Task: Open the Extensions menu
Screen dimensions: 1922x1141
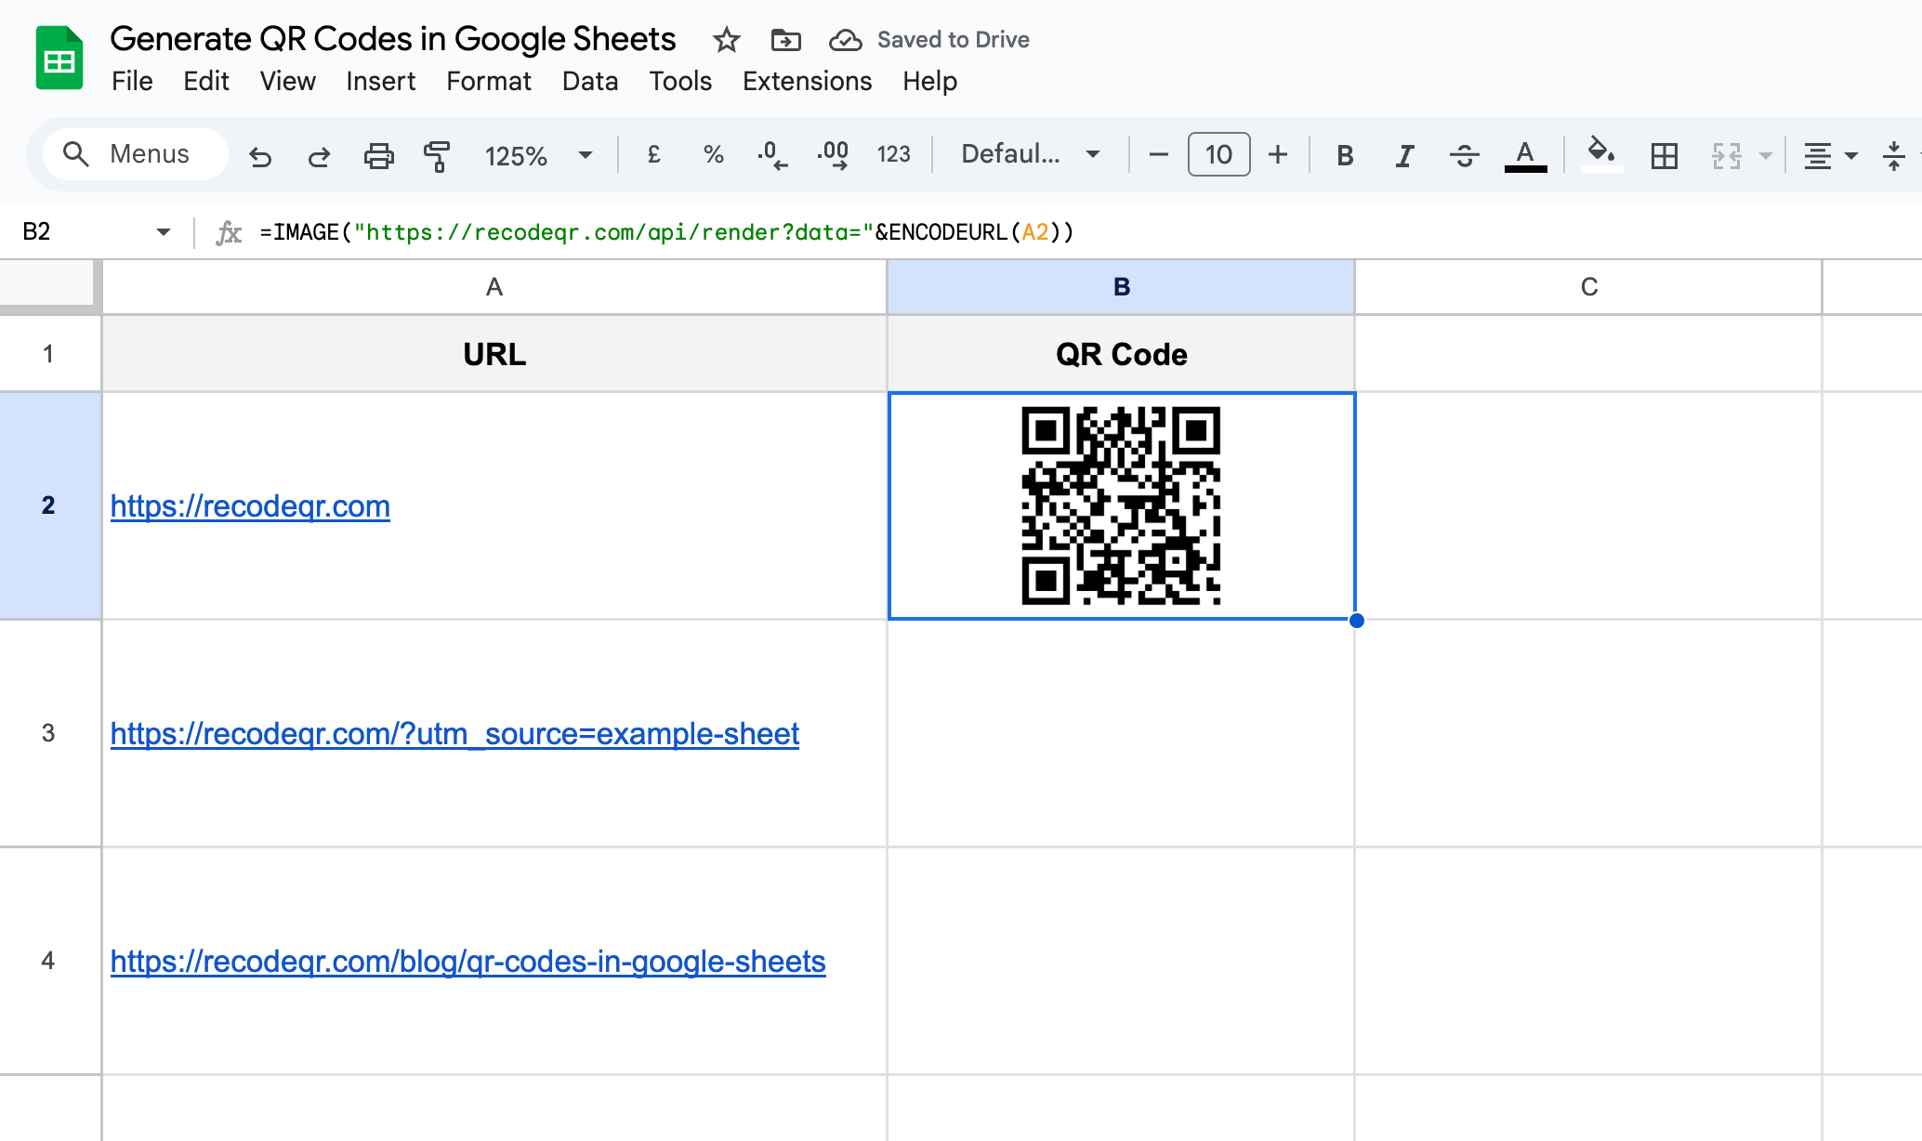Action: pyautogui.click(x=807, y=82)
